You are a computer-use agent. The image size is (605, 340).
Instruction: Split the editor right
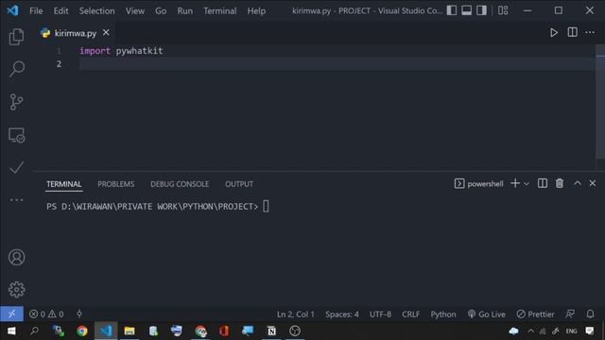[x=572, y=32]
